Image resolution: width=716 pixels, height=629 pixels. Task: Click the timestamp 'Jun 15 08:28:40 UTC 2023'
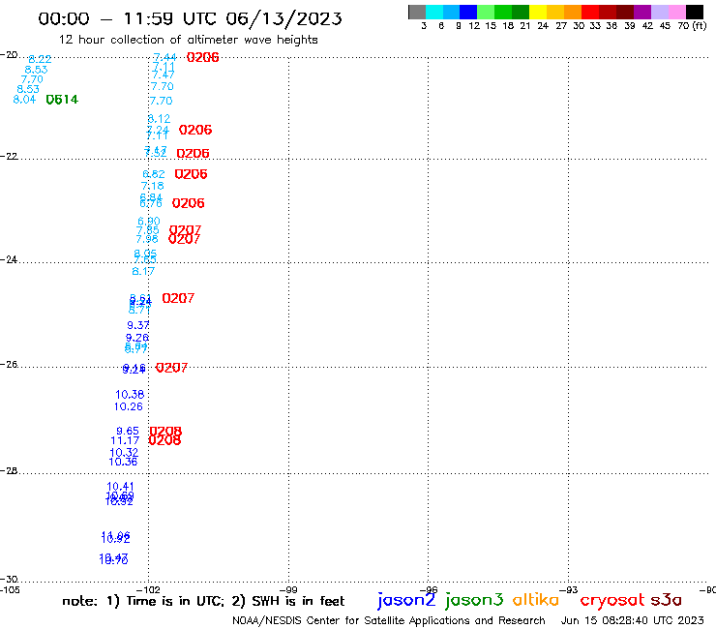pyautogui.click(x=633, y=620)
